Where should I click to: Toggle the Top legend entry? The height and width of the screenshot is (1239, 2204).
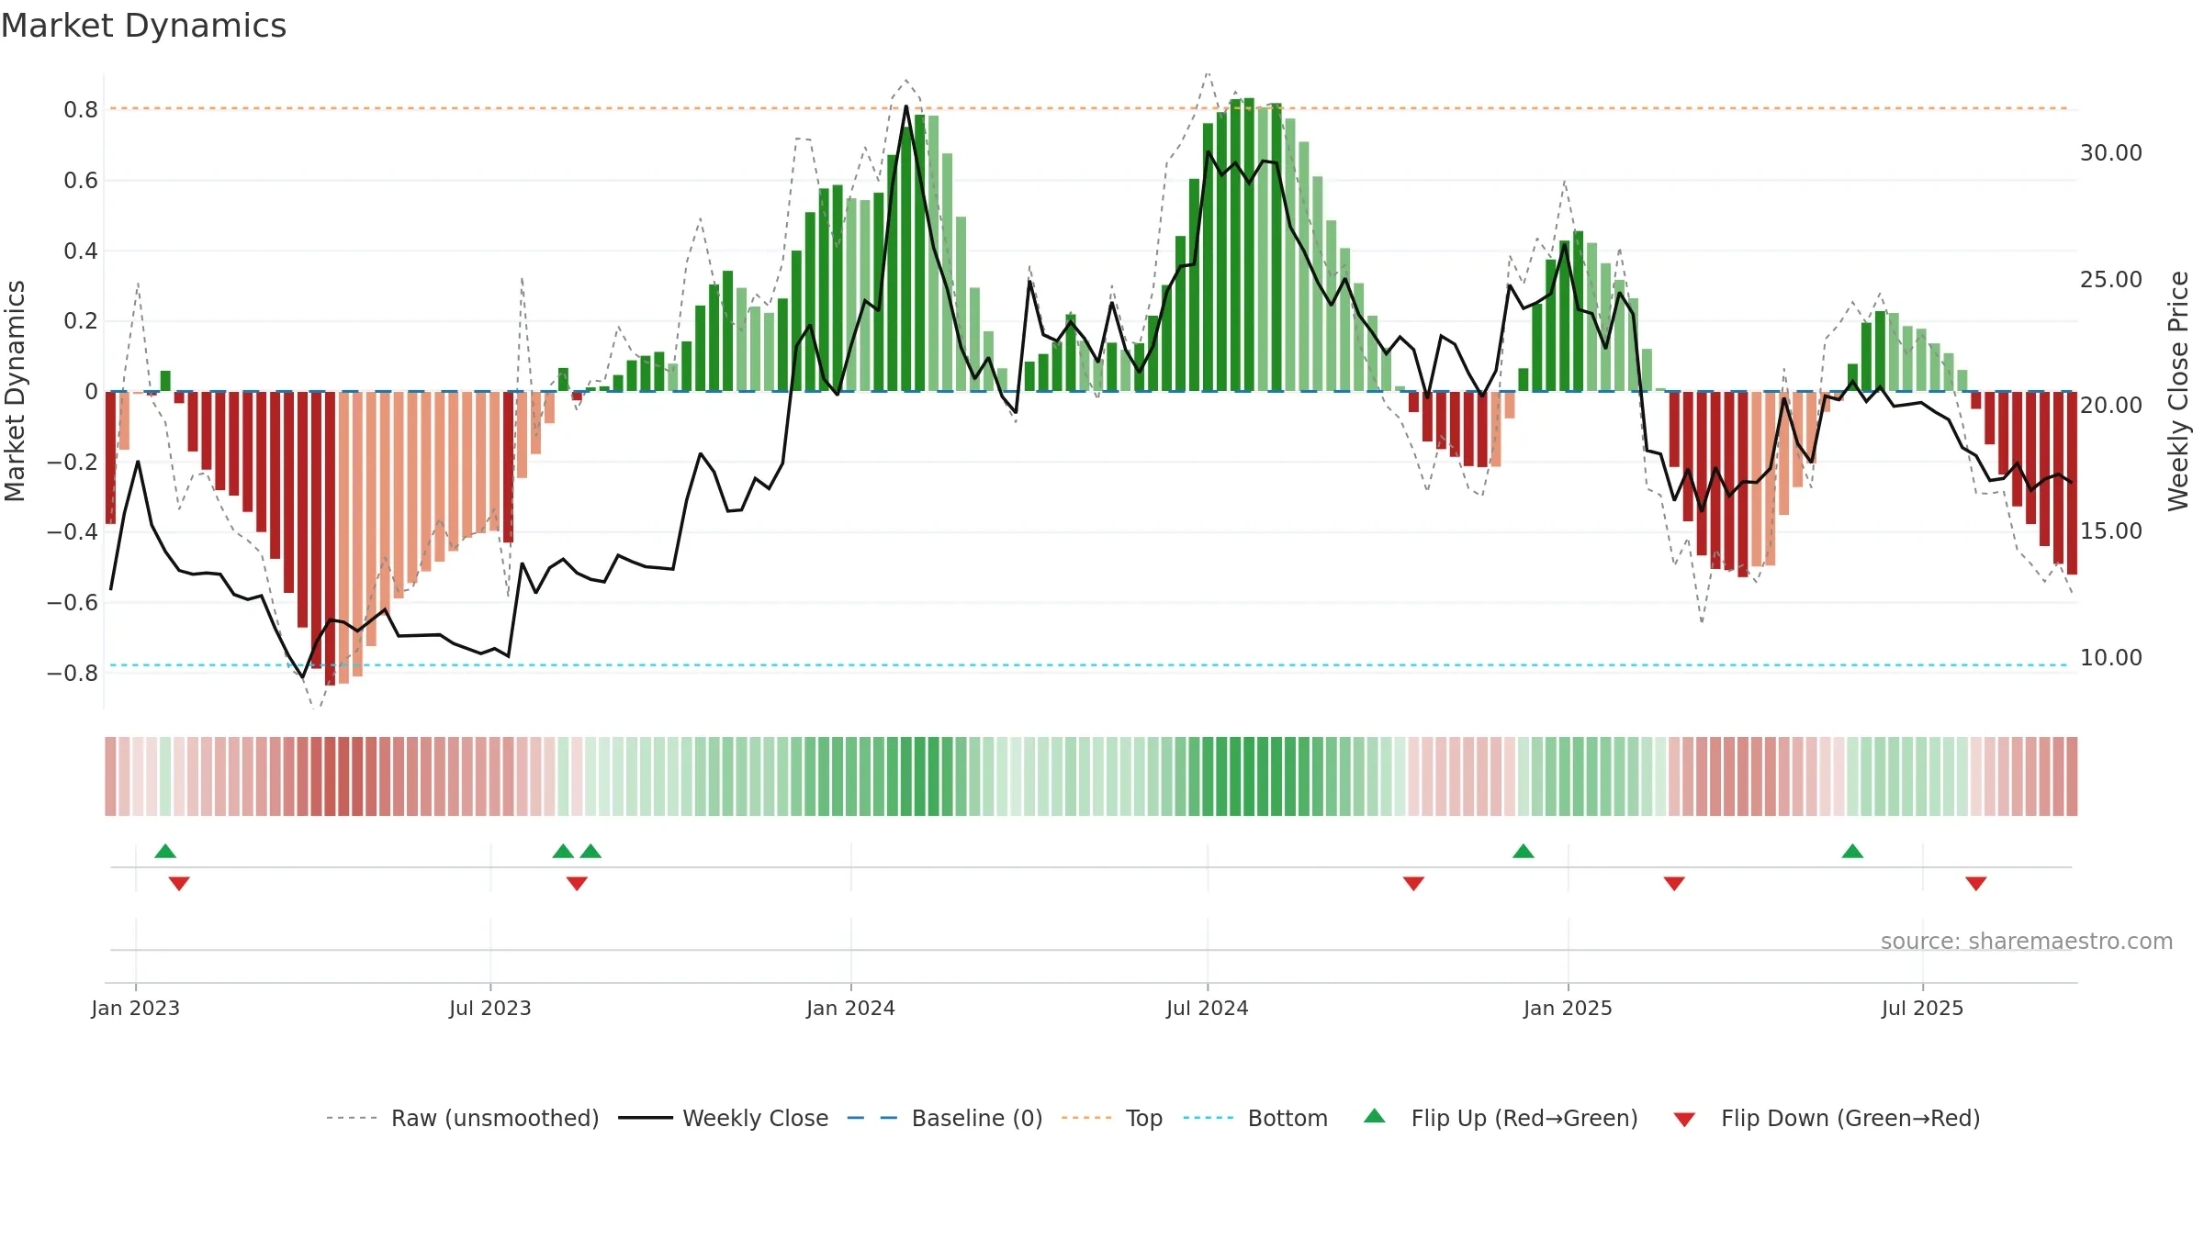[1112, 1118]
